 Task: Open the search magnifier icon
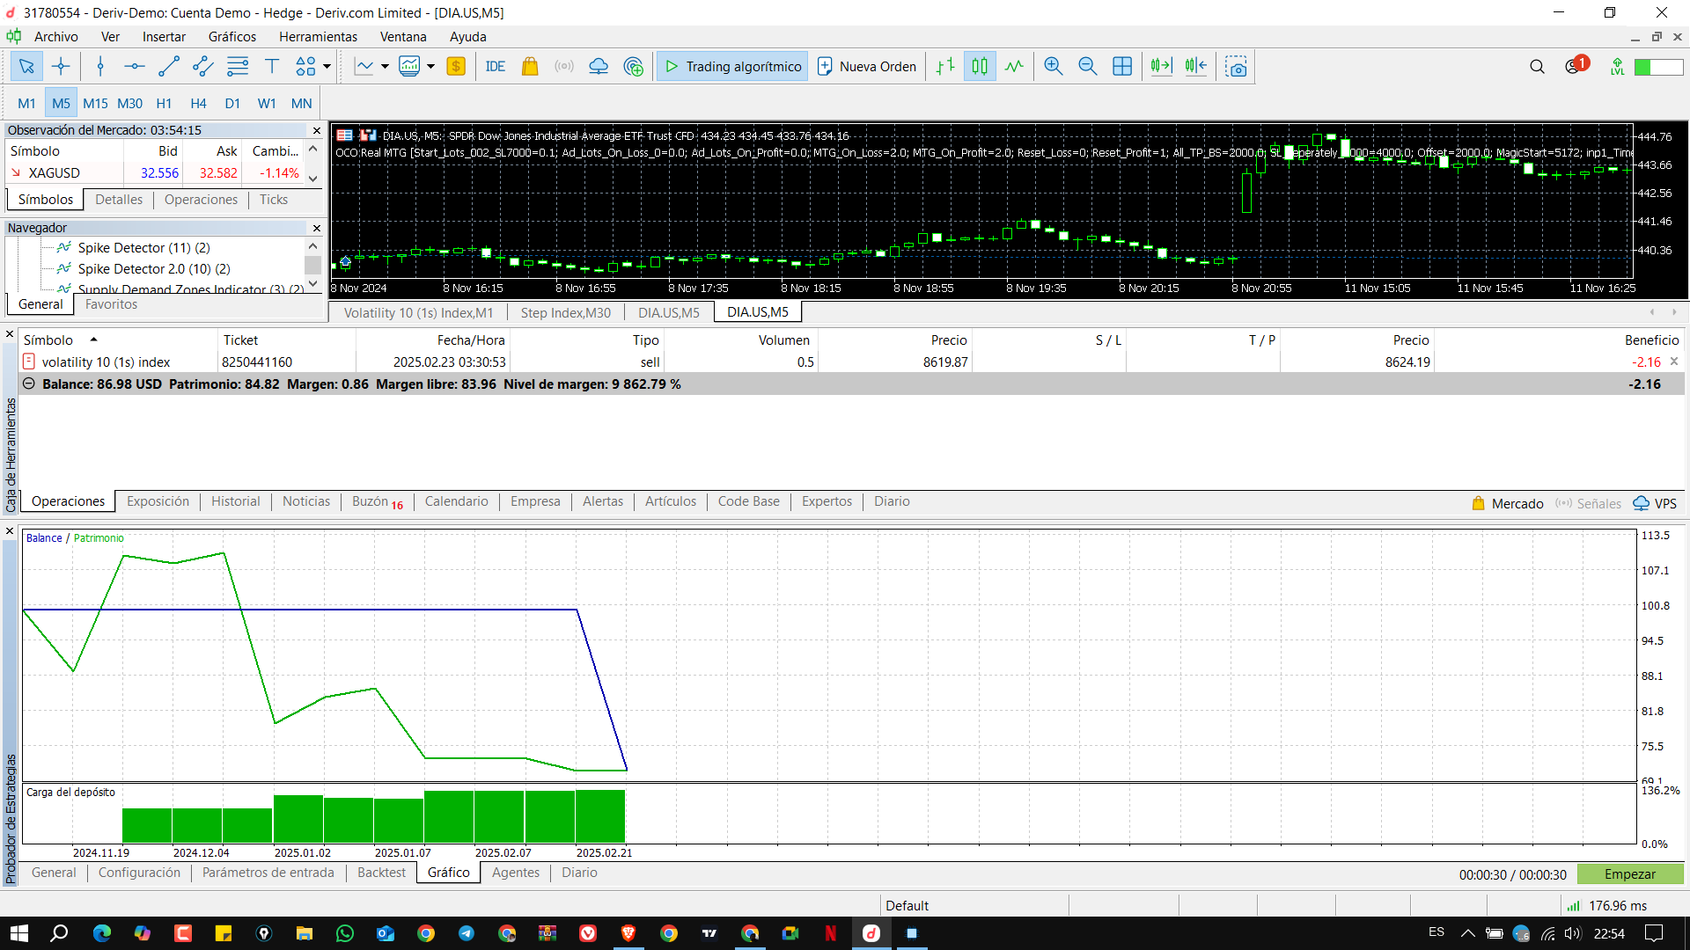pyautogui.click(x=1537, y=66)
